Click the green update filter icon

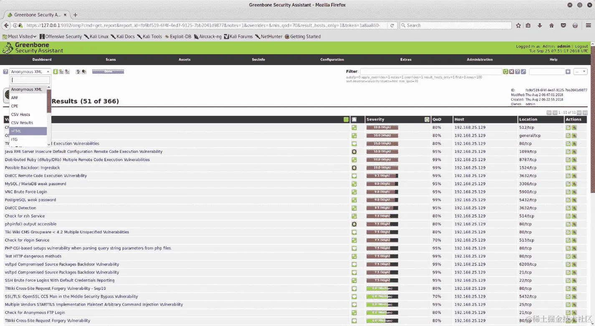pyautogui.click(x=506, y=72)
